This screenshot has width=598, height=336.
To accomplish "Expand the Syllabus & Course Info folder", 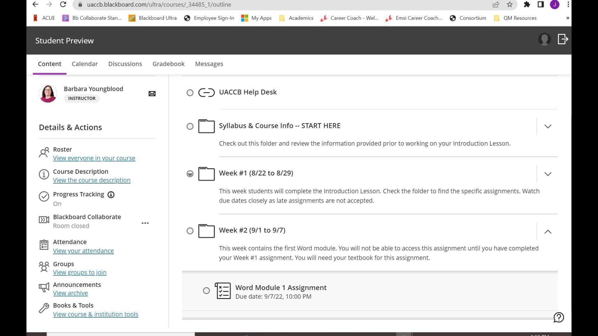I will click(548, 126).
